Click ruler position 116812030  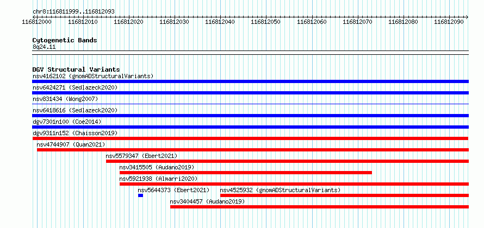pos(174,22)
